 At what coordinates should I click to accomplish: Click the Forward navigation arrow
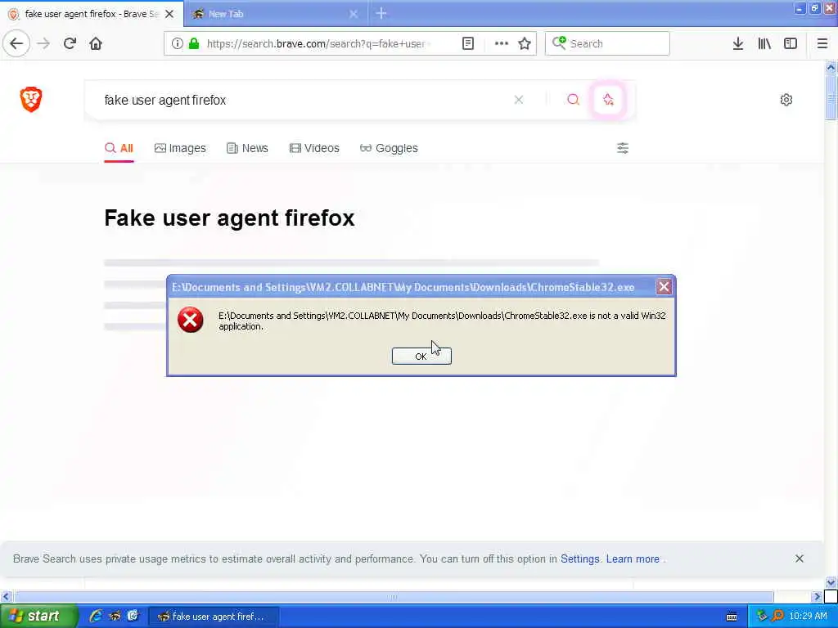tap(44, 43)
